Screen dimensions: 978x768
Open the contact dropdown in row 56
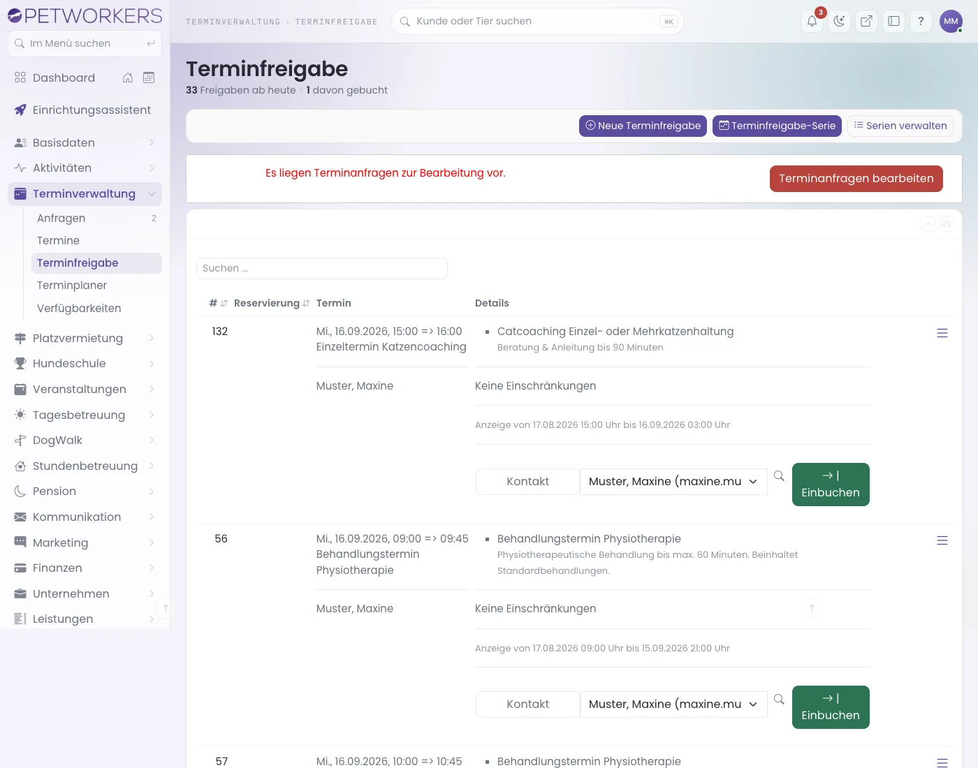pyautogui.click(x=673, y=704)
